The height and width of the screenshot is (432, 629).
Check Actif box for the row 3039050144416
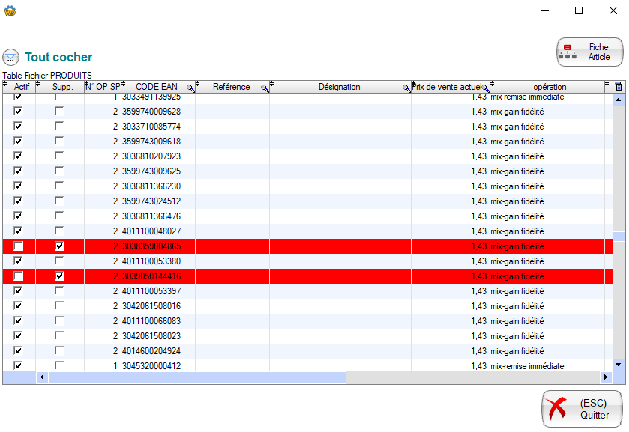point(19,276)
